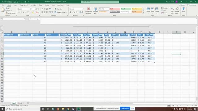Toggle underline formatting
The height and width of the screenshot is (111, 198).
click(24, 12)
